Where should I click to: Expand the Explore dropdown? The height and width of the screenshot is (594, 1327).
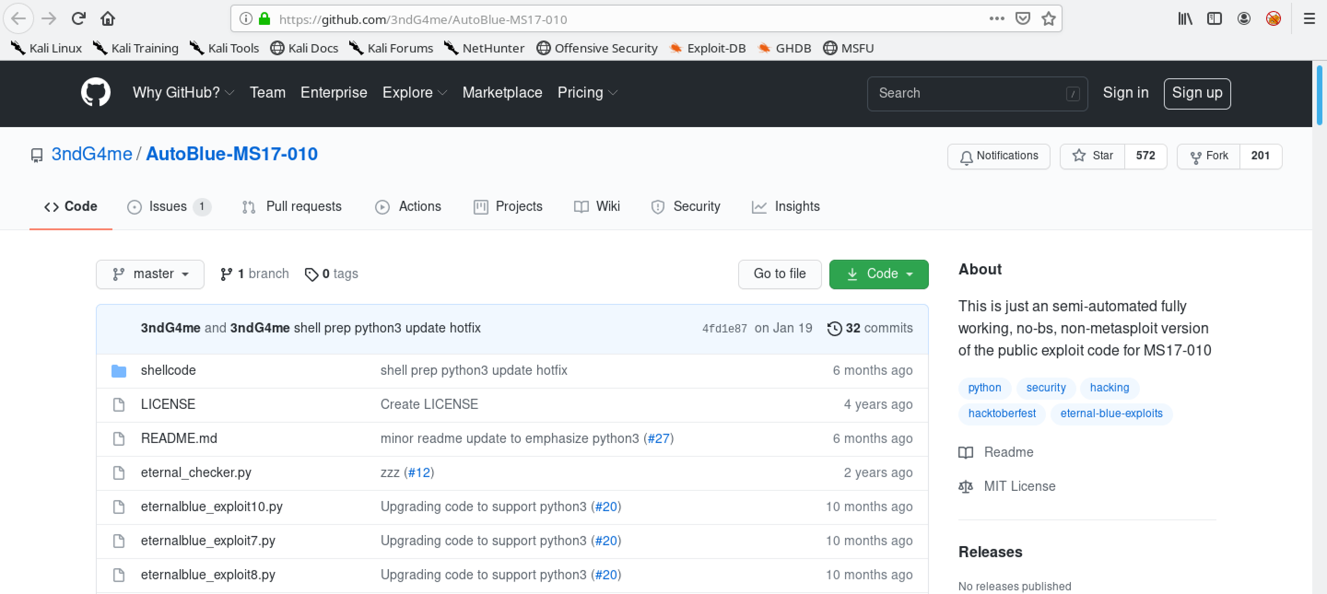click(415, 93)
